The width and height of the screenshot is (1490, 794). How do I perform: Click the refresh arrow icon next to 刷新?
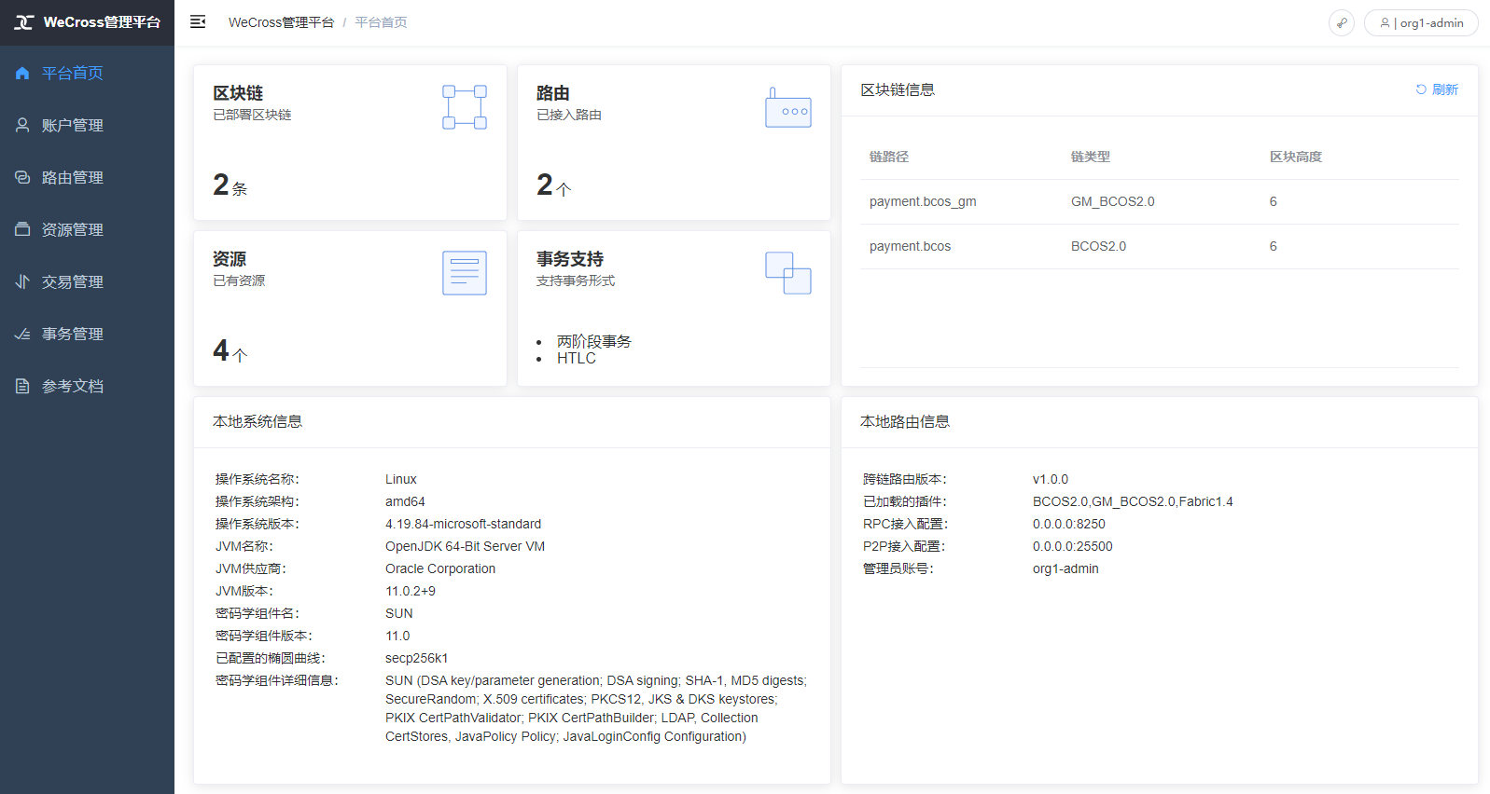1421,89
